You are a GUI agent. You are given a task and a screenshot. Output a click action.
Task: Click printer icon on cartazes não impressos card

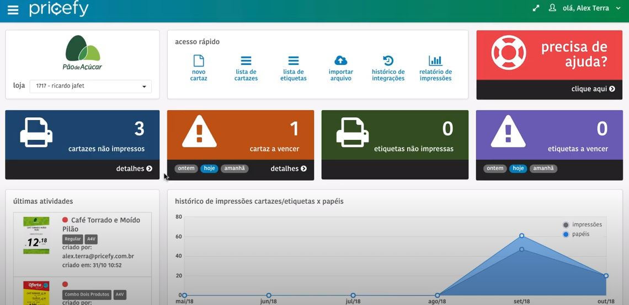point(36,132)
